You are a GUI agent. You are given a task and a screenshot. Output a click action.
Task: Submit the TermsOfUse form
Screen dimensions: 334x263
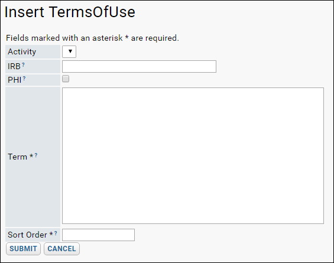pos(23,249)
